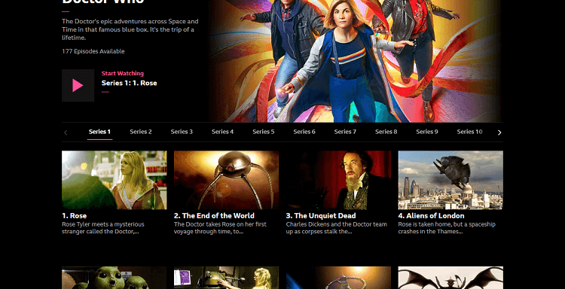Select the Series 10 tab
The height and width of the screenshot is (289, 565).
click(x=469, y=132)
